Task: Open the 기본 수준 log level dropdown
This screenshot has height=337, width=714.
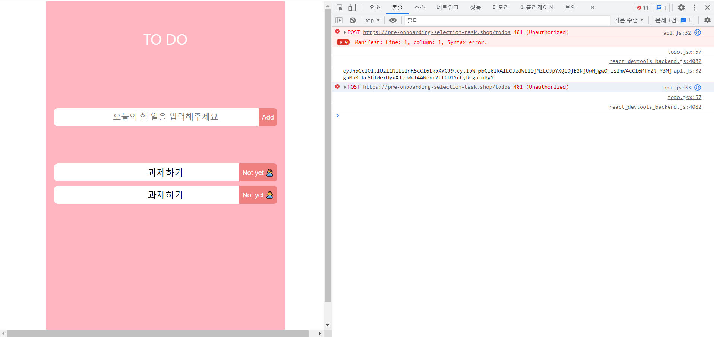Action: [x=629, y=20]
